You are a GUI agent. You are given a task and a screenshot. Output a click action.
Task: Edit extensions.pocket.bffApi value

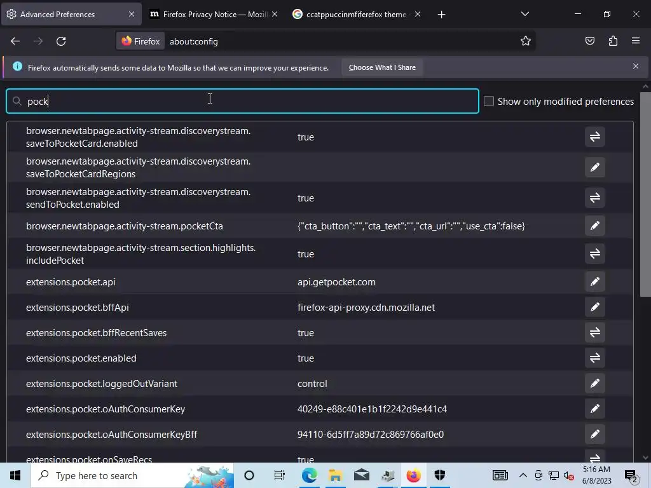[x=594, y=307]
